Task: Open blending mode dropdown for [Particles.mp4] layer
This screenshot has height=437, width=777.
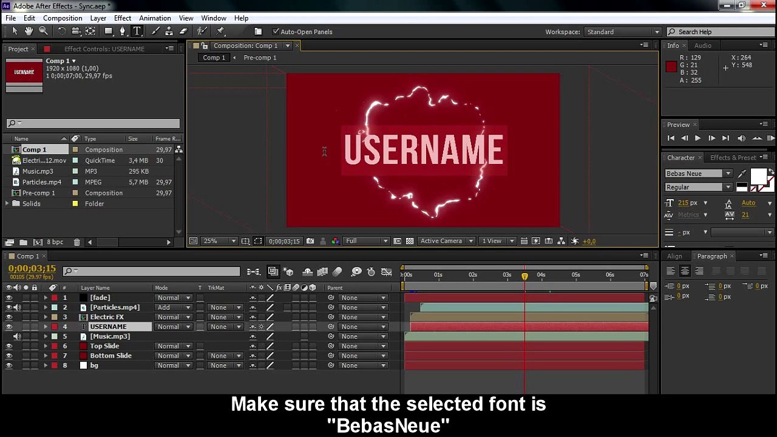Action: (174, 307)
